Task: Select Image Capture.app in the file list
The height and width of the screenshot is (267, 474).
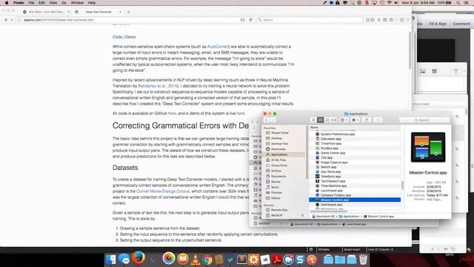Action: pos(334,162)
